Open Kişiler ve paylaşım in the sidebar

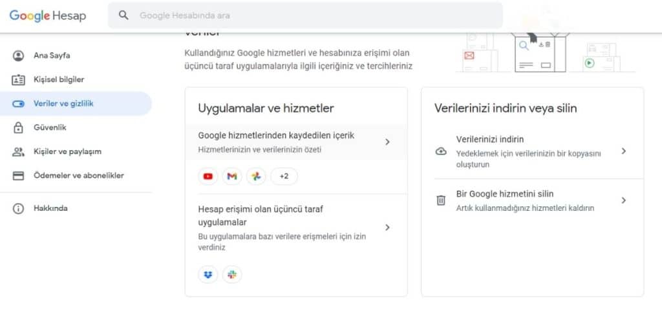click(x=76, y=152)
